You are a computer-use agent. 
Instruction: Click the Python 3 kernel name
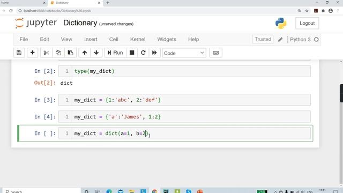tap(300, 39)
